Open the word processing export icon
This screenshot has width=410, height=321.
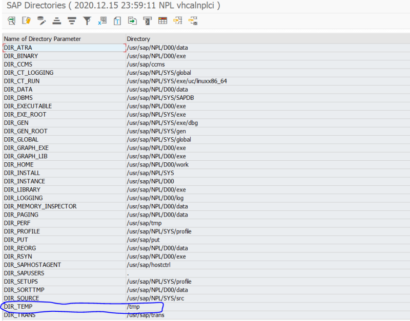coord(117,20)
